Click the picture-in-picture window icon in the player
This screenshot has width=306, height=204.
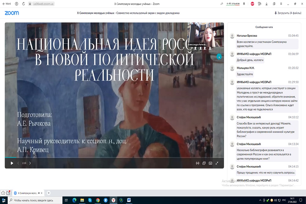204,163
